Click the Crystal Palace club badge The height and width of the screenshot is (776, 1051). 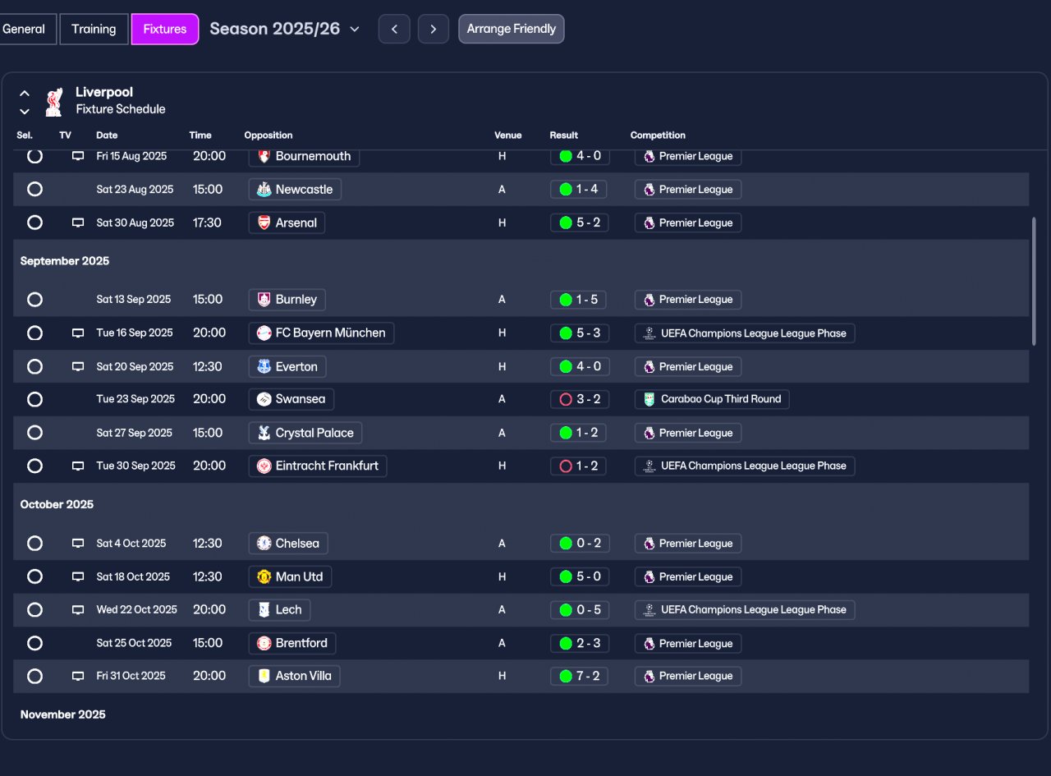(264, 433)
